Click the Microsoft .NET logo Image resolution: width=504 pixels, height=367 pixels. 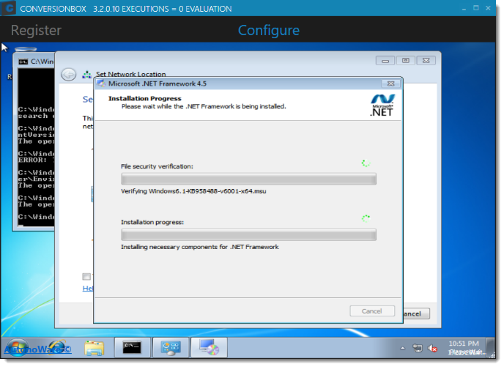382,105
